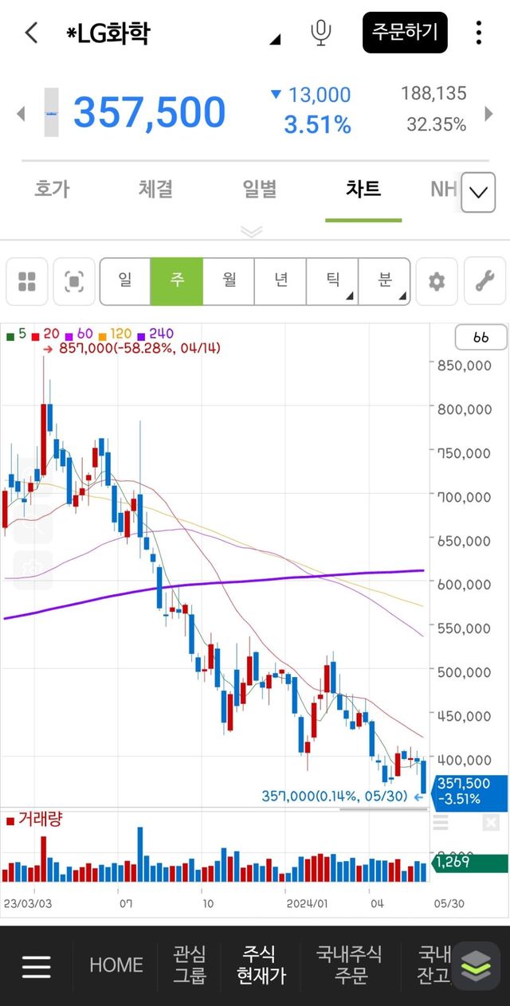Image resolution: width=510 pixels, height=1006 pixels.
Task: Select the 년 (yearly) chart period
Action: [x=280, y=281]
